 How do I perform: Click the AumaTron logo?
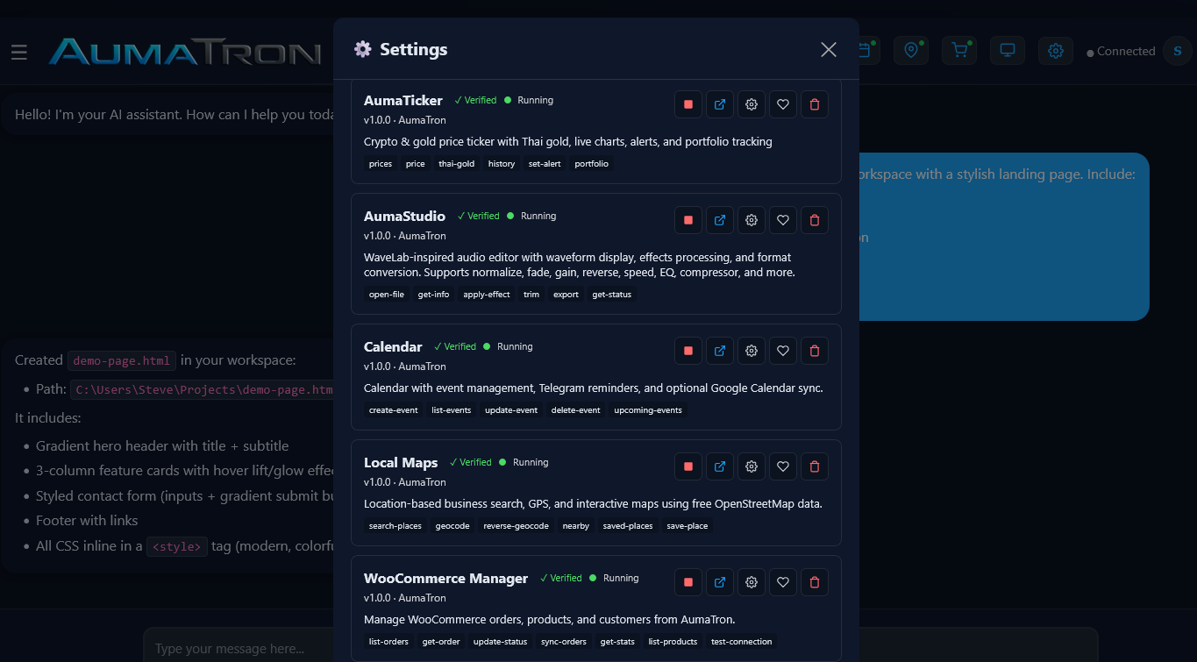tap(184, 52)
